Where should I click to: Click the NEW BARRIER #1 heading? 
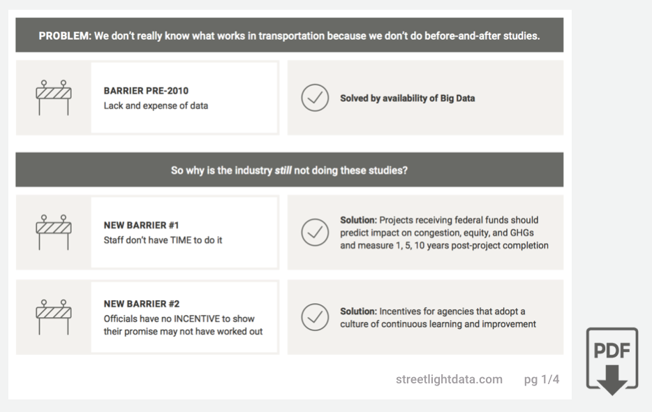(142, 225)
